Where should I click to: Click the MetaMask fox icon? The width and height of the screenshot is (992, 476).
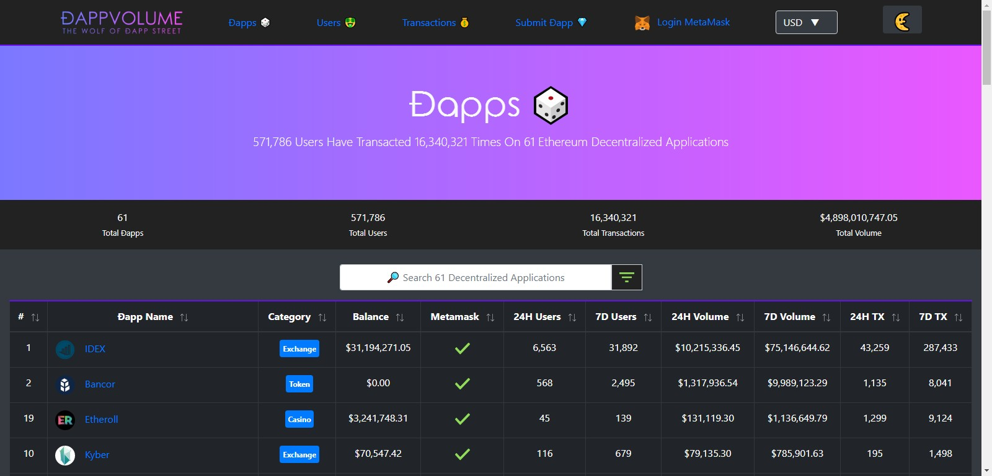pyautogui.click(x=642, y=23)
